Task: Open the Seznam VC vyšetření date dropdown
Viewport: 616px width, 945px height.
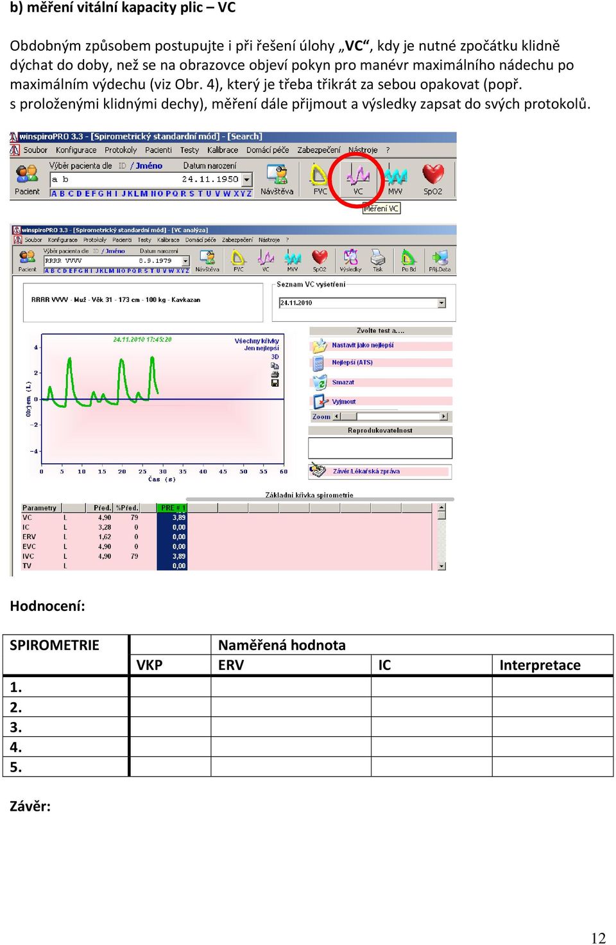Action: pyautogui.click(x=441, y=303)
